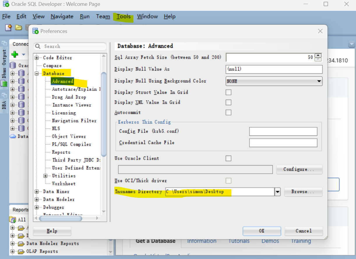The width and height of the screenshot is (356, 259).
Task: Select the Worksheet preferences item
Action: pyautogui.click(x=64, y=184)
